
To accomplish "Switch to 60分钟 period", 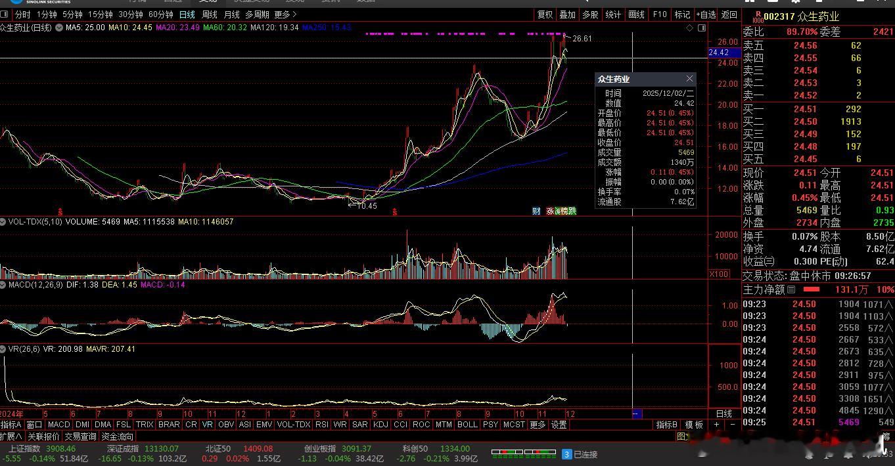I will 161,14.
